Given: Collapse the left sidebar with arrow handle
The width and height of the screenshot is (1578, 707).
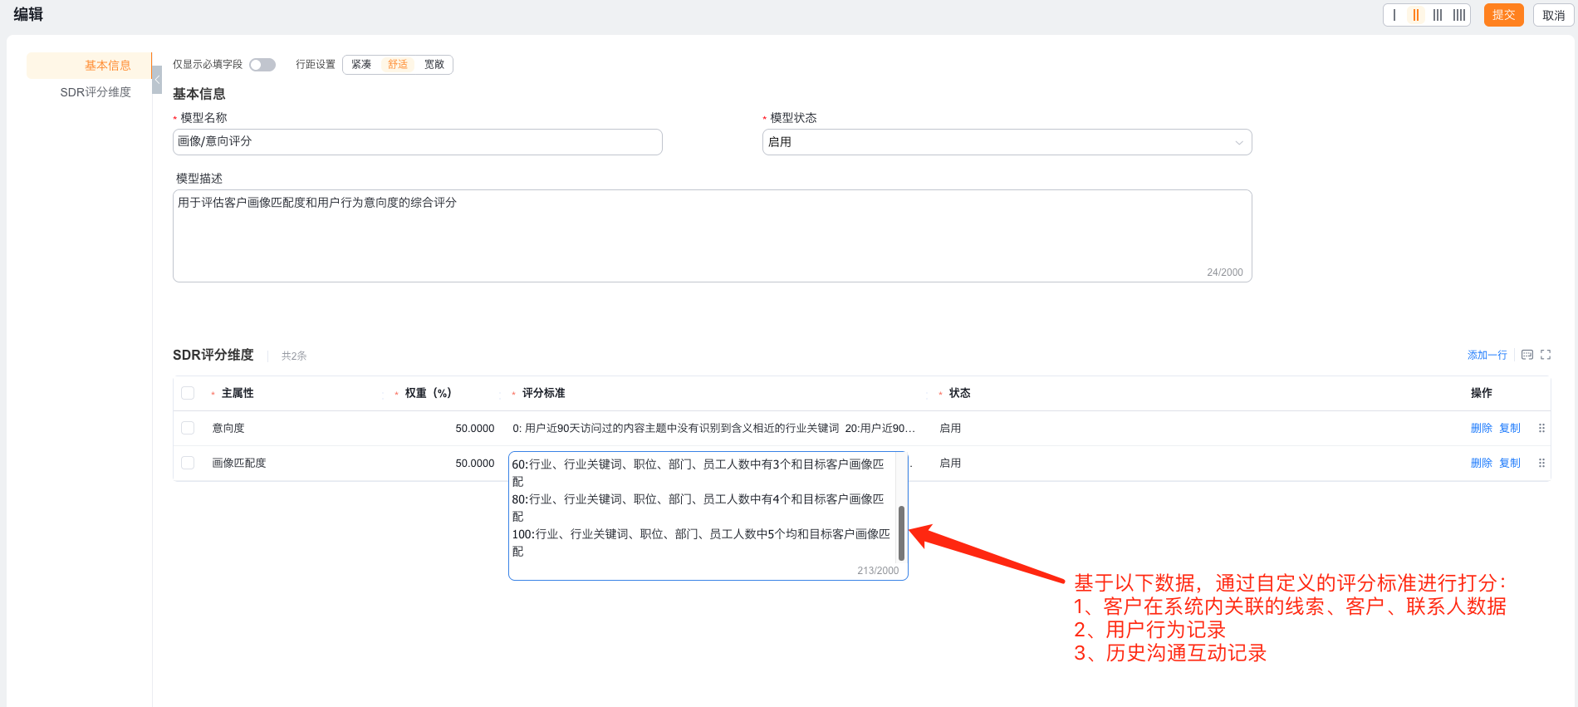Looking at the screenshot, I should 157,80.
